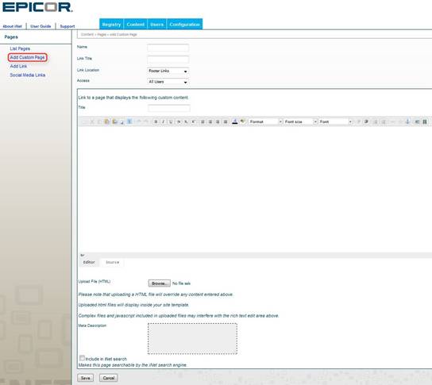Click the cut icon in editor toolbar
Image resolution: width=432 pixels, height=385 pixels.
coord(92,121)
